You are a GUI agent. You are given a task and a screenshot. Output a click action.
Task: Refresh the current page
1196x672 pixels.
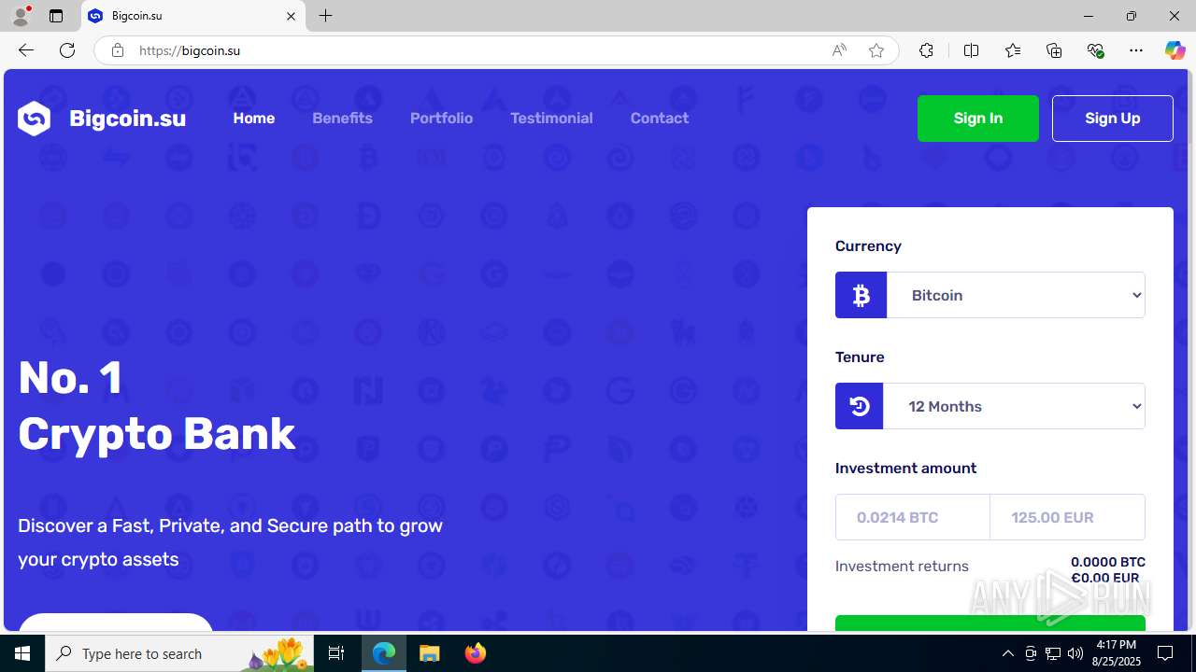coord(67,50)
